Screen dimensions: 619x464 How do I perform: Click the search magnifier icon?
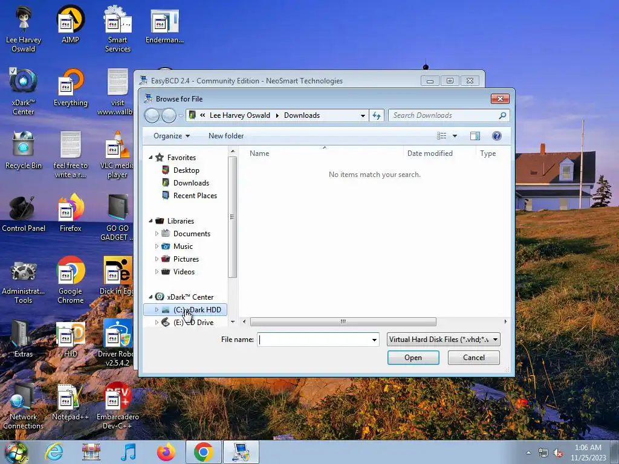[x=502, y=115]
